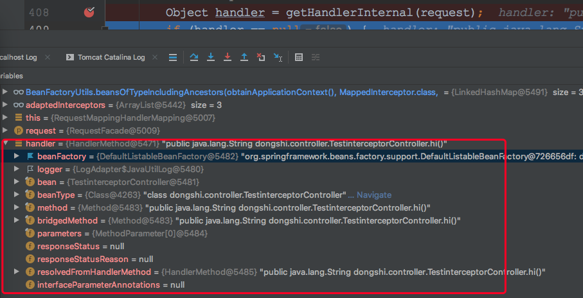Screen dimensions: 583x298
Task: Toggle the breakpoint on line 408
Action: (x=89, y=13)
